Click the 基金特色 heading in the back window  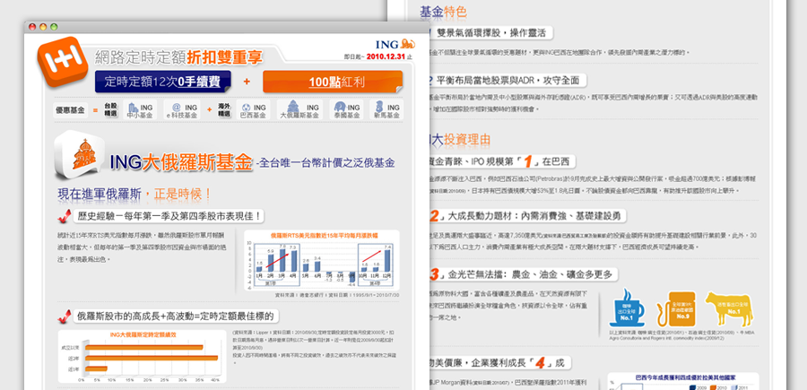tap(444, 12)
